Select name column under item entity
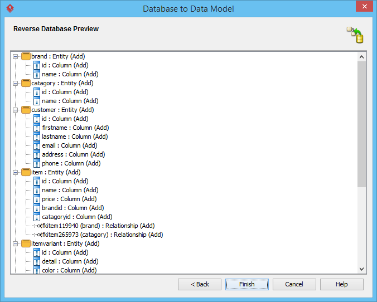The image size is (377, 302). click(70, 190)
